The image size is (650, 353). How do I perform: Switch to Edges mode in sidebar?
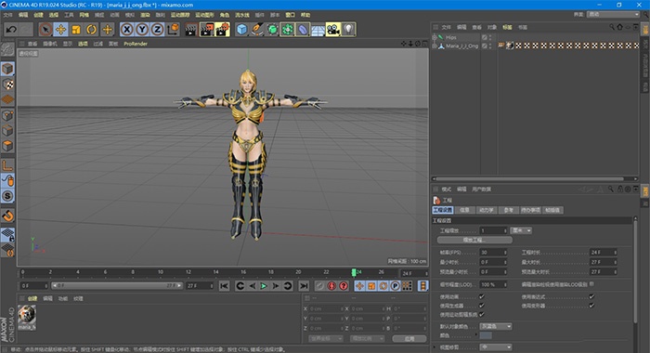[7, 131]
